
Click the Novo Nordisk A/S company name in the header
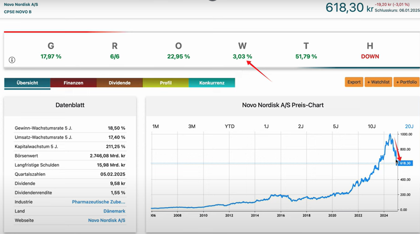click(21, 5)
